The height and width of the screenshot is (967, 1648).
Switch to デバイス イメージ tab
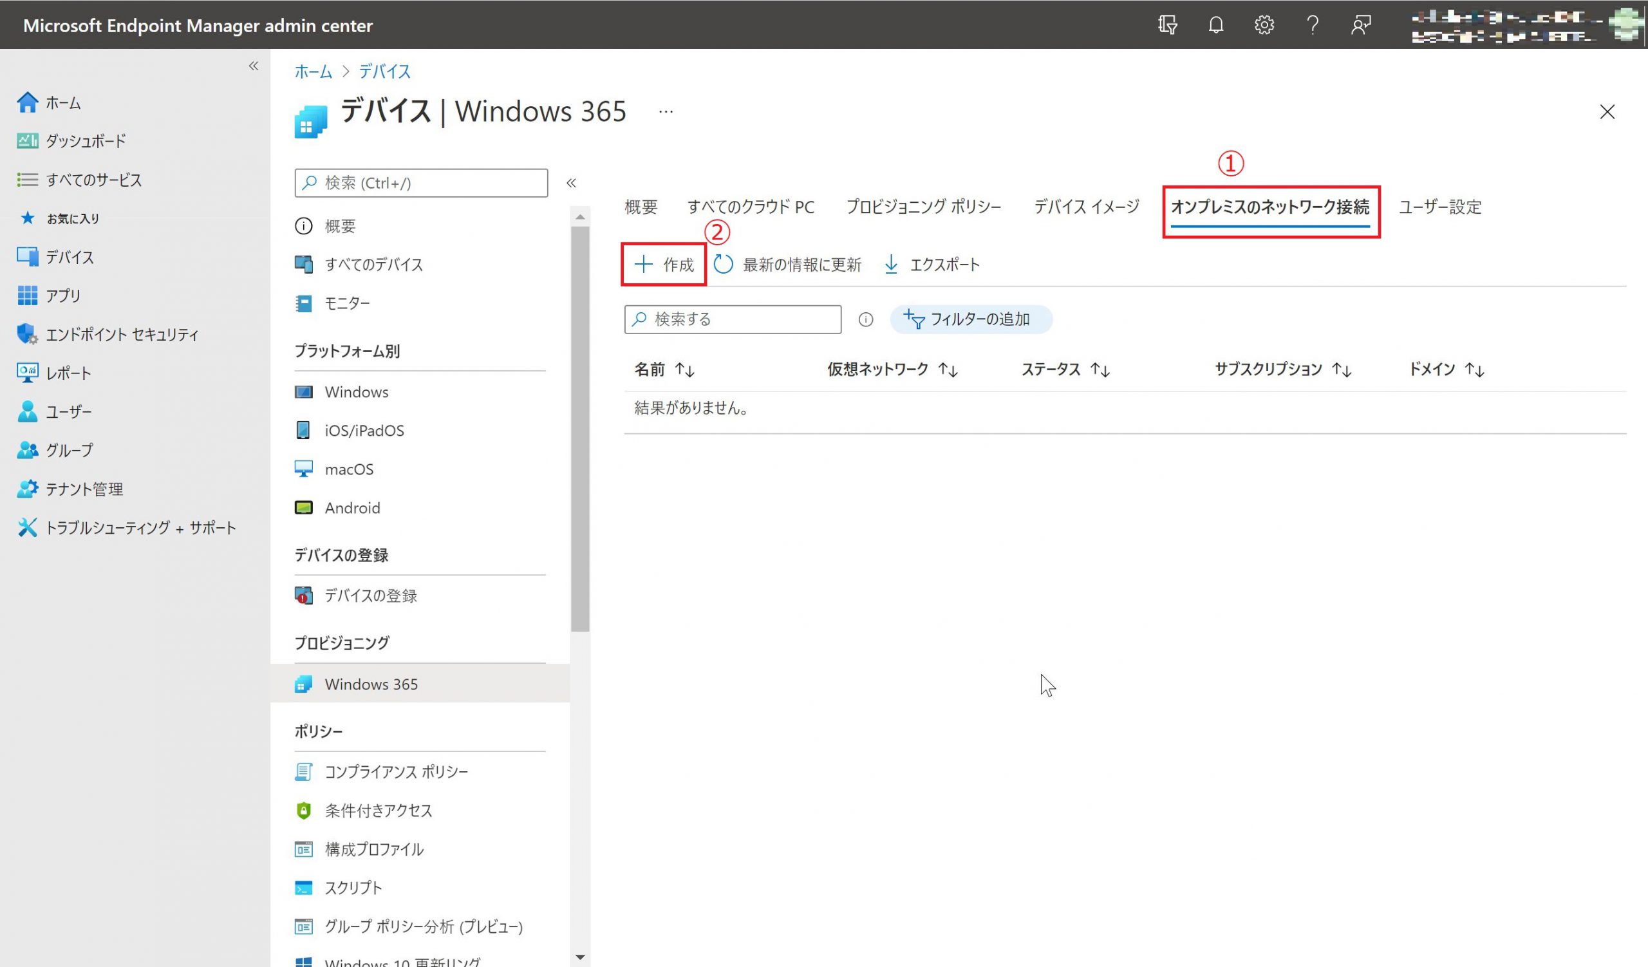click(1086, 207)
